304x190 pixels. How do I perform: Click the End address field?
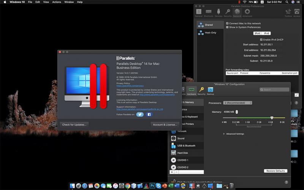[x=271, y=50]
